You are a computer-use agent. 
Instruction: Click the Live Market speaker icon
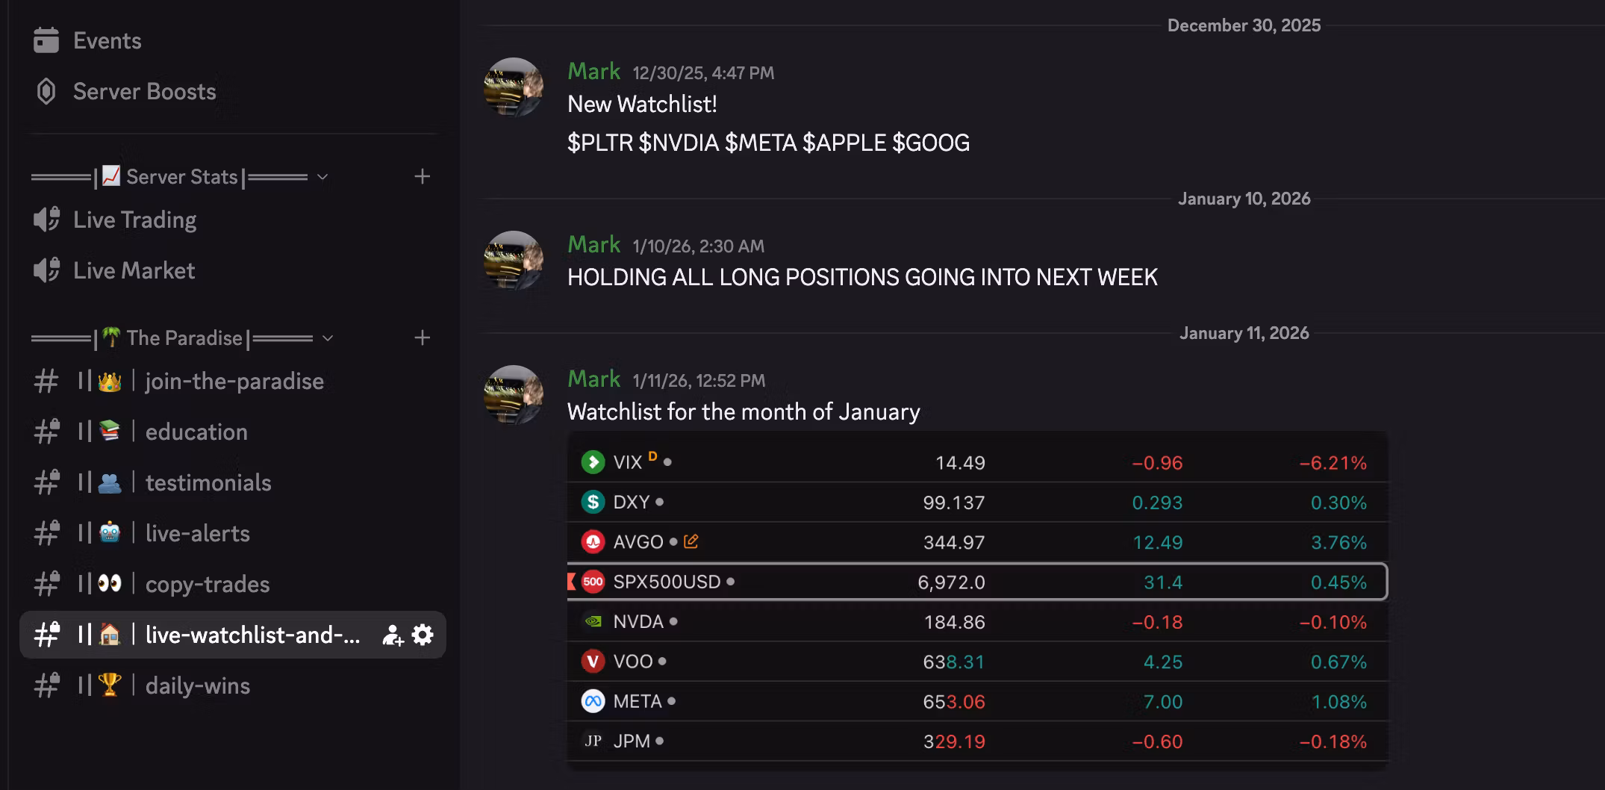[x=46, y=270]
